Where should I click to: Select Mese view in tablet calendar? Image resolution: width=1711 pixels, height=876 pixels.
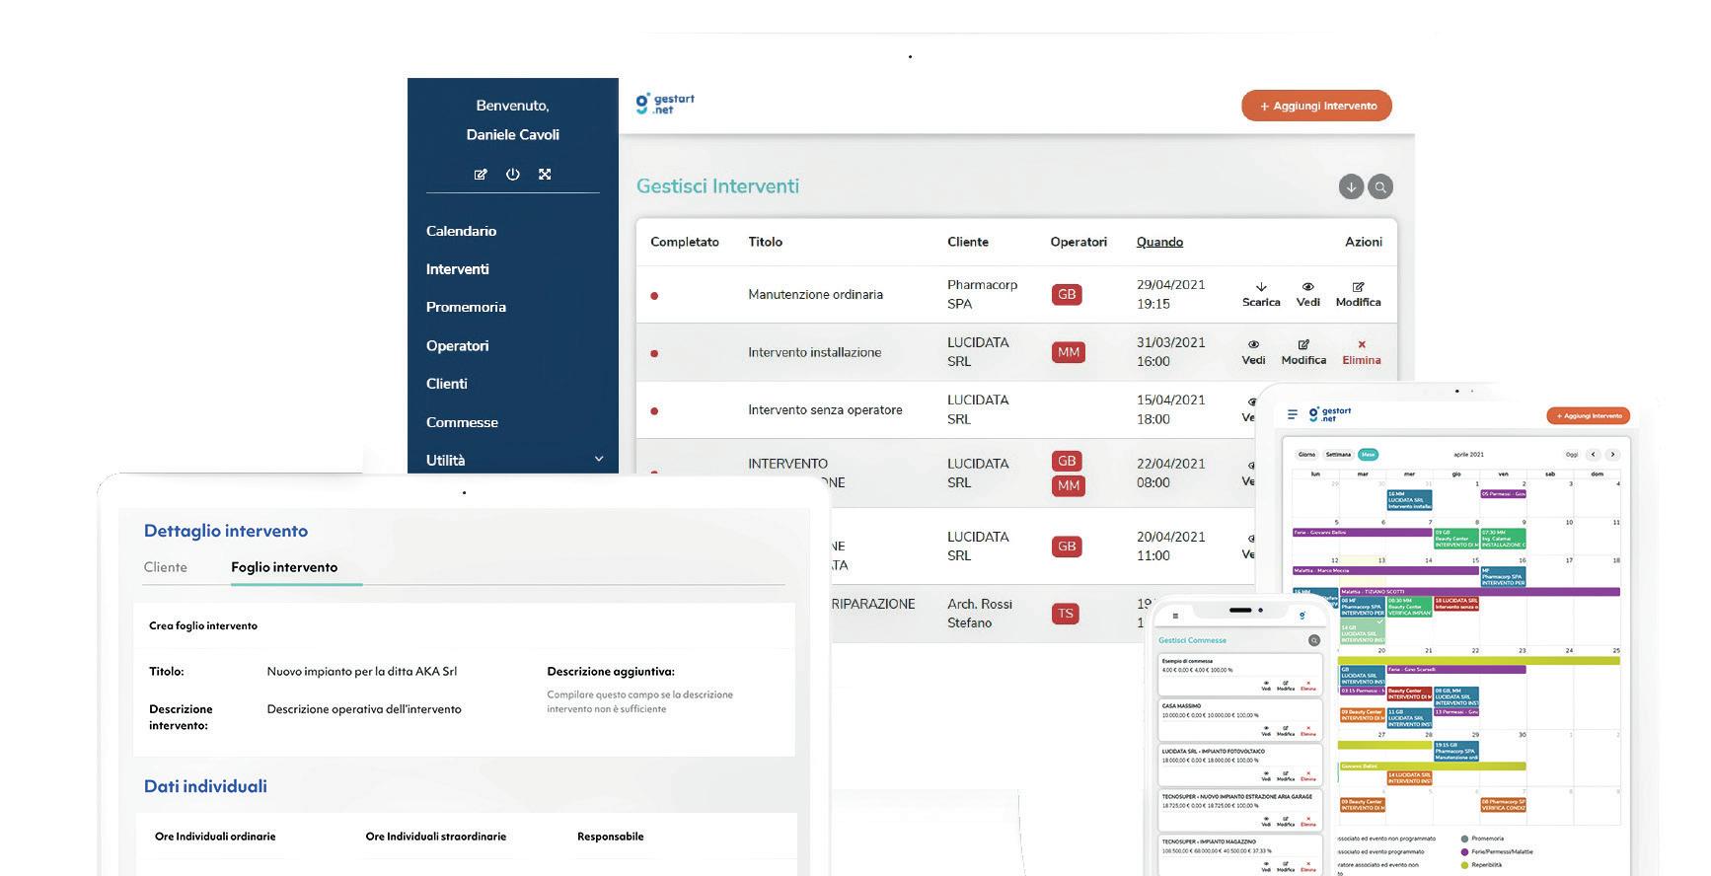coord(1368,455)
